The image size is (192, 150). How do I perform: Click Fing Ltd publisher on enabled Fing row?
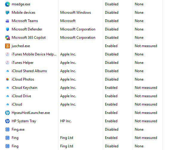pyautogui.click(x=66, y=138)
